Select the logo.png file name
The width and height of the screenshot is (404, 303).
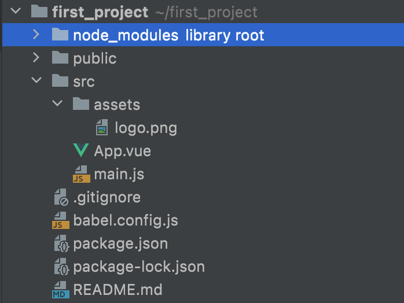pos(146,128)
